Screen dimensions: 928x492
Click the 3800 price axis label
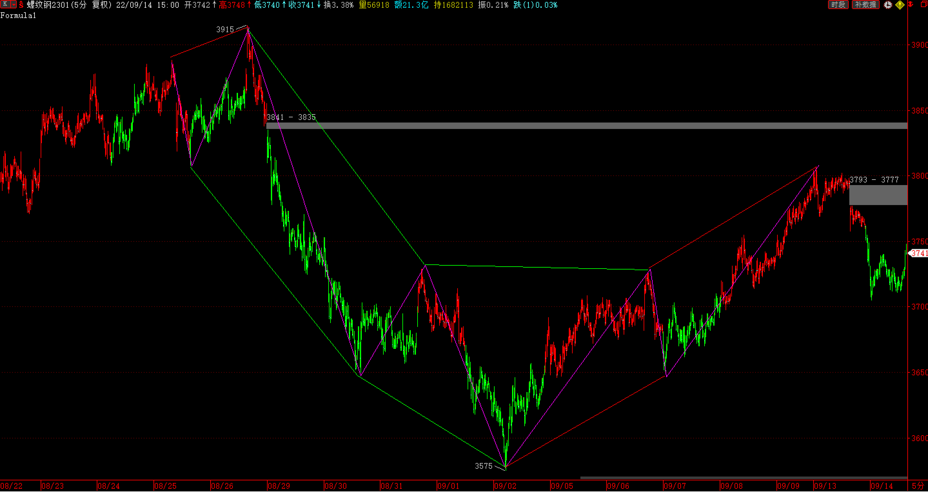[920, 176]
